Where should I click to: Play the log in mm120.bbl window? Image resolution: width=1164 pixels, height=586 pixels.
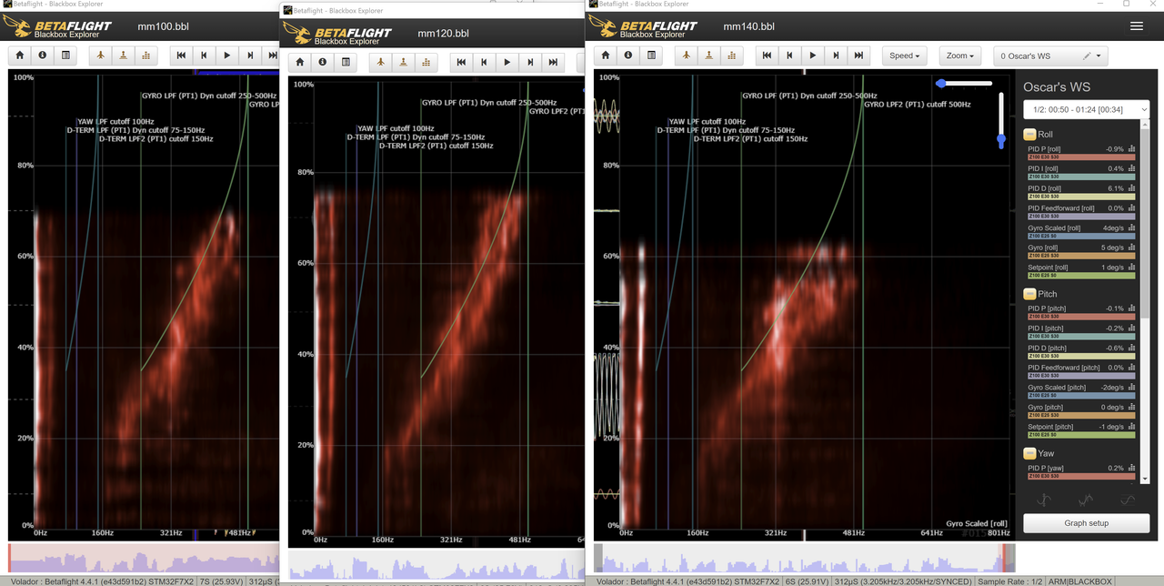pos(507,63)
